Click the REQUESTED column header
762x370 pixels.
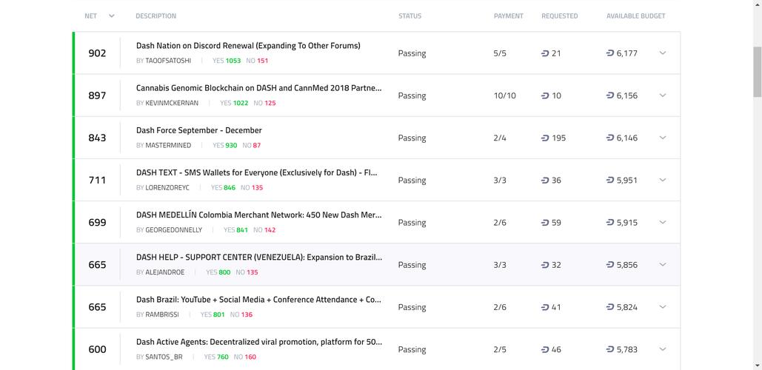[x=559, y=16]
